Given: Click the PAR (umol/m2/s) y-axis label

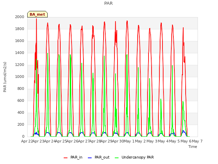Looking at the screenshot, I should (5, 77).
